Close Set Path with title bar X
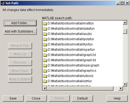Viewport: 130px width, 104px height. click(x=127, y=3)
